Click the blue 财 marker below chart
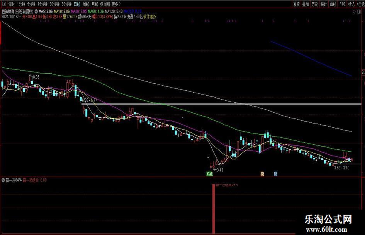 [276, 174]
